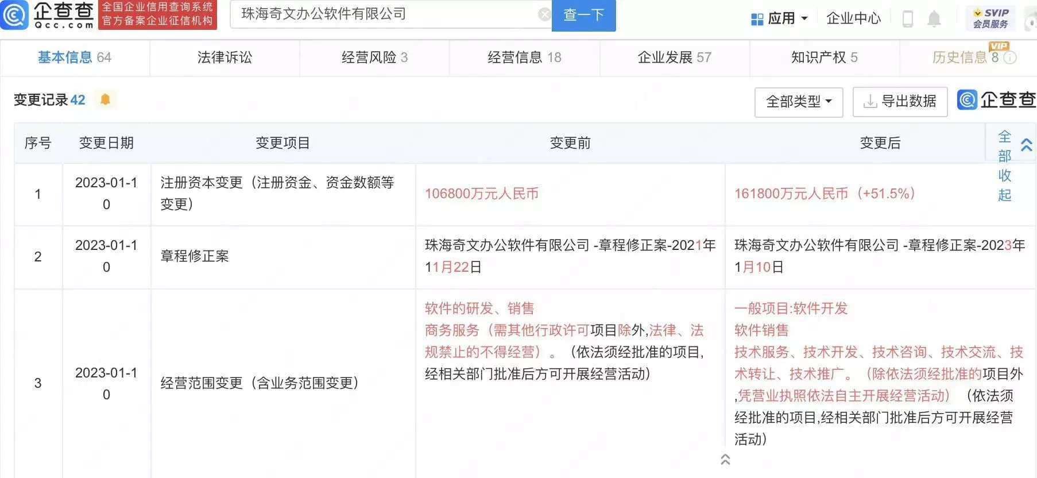Click the info icon beside 历史信息
Image resolution: width=1037 pixels, height=478 pixels.
click(1010, 57)
